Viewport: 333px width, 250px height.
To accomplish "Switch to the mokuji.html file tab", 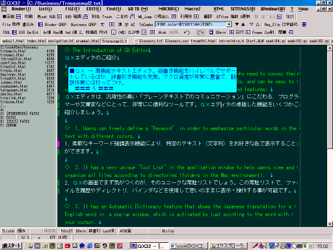I will (x=13, y=41).
